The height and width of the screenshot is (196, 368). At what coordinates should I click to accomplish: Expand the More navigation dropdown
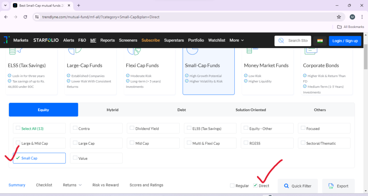236,40
